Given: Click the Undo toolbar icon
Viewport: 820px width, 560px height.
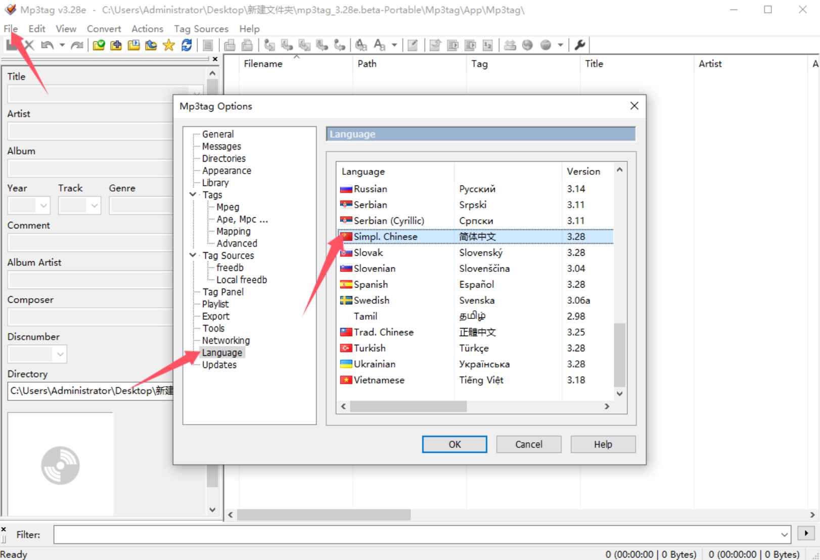Looking at the screenshot, I should click(x=47, y=44).
